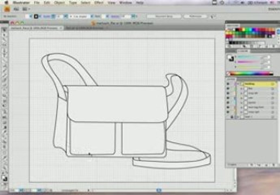The width and height of the screenshot is (280, 195).
Task: Click the magenta slider in Color panel
Action: 249,62
